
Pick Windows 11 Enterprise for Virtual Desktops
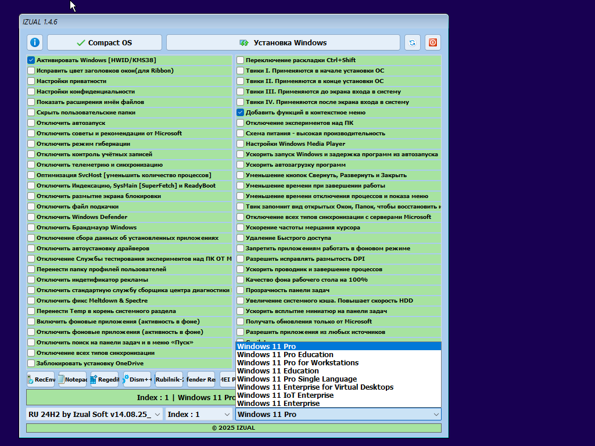(339, 387)
